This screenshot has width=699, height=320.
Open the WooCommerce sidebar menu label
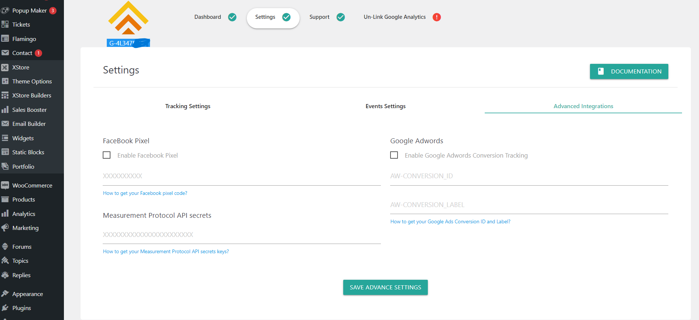point(32,185)
